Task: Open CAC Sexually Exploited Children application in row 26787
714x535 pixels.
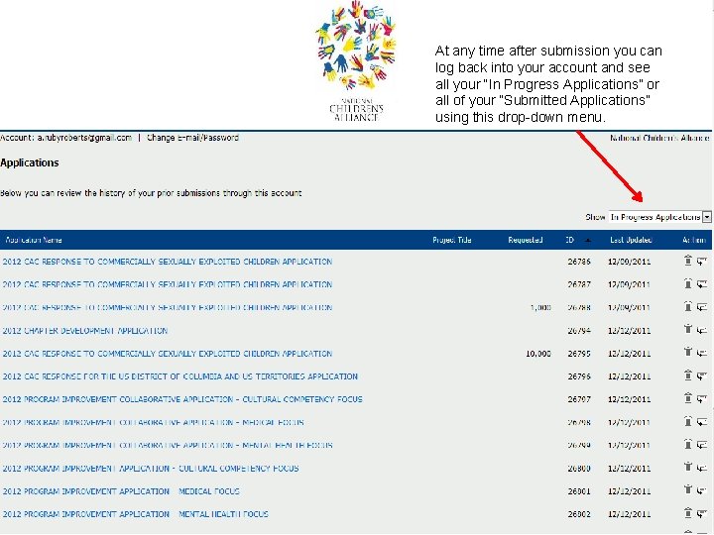Action: [x=168, y=284]
